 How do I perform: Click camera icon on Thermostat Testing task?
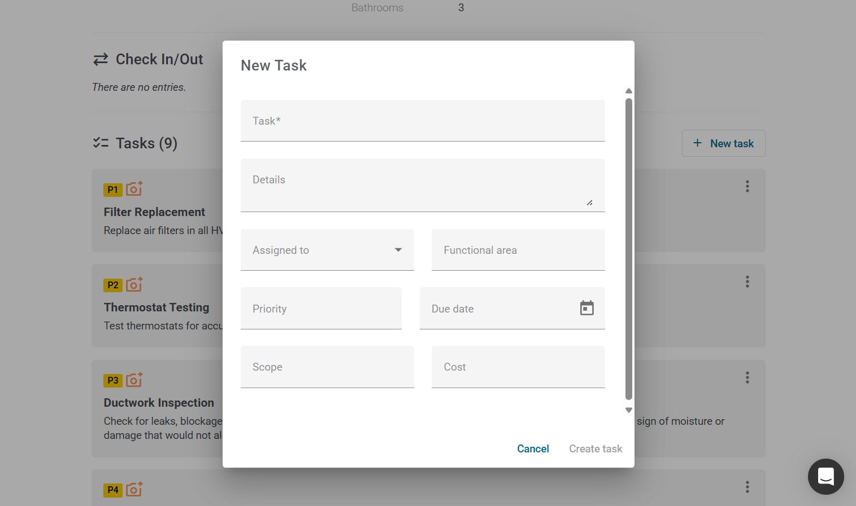coord(134,284)
